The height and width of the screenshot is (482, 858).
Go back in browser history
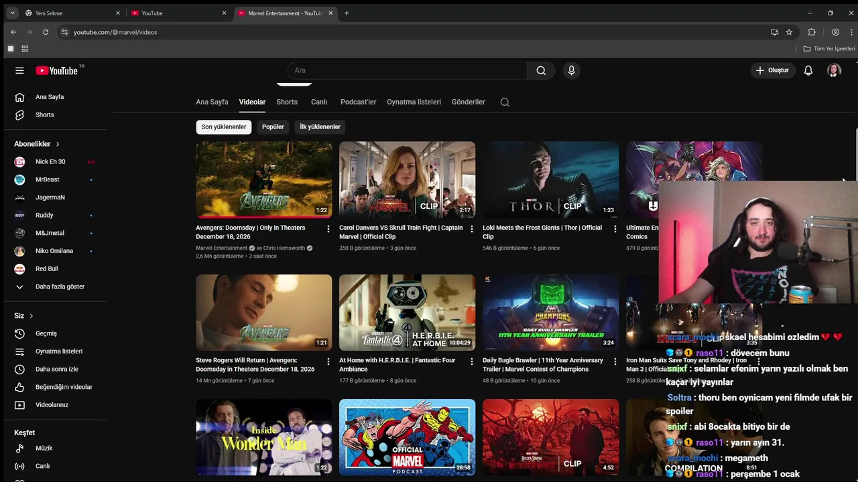13,31
